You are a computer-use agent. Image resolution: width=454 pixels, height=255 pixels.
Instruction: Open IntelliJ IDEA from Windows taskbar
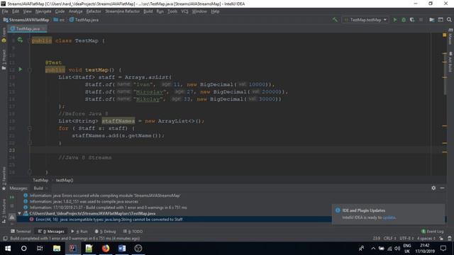tap(73, 249)
